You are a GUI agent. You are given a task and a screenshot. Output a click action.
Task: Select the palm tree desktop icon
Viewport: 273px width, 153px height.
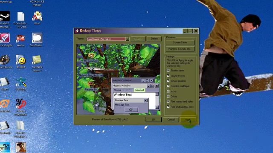[x=5, y=147]
